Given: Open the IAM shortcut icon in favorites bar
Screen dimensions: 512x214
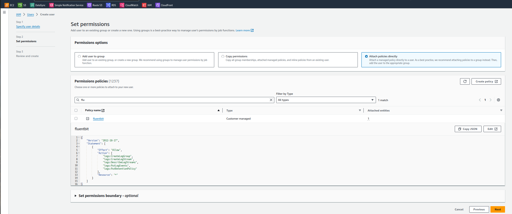Looking at the screenshot, I should pos(144,5).
